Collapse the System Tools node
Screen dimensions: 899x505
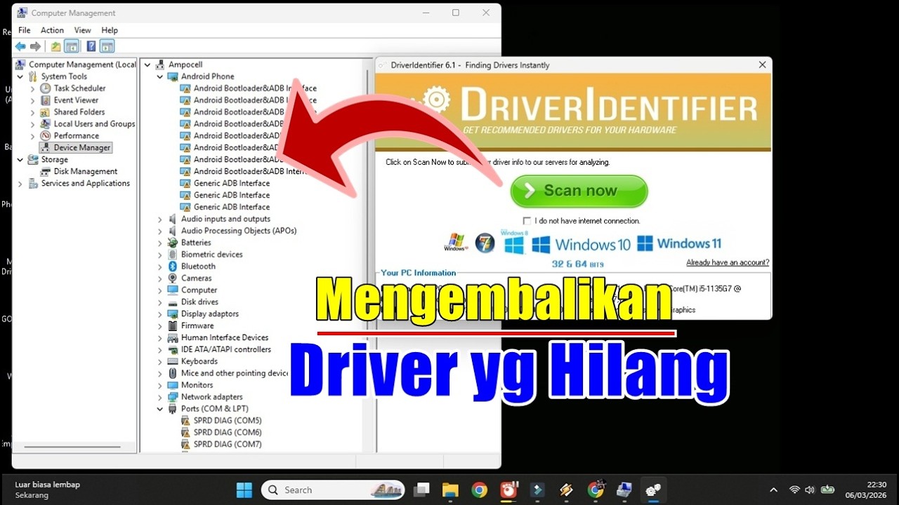click(20, 76)
